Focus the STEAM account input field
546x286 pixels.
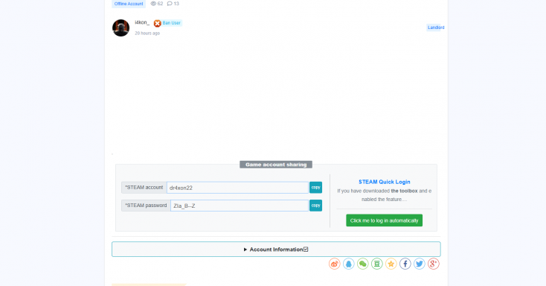tap(237, 188)
